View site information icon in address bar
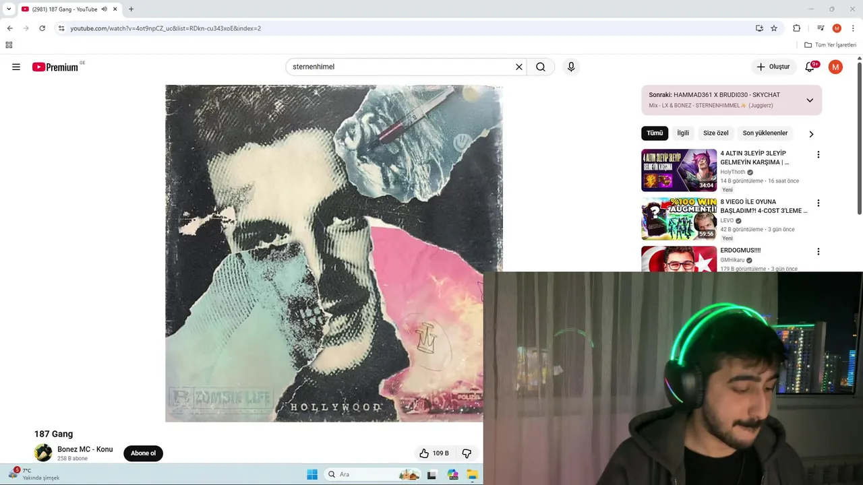 click(61, 28)
